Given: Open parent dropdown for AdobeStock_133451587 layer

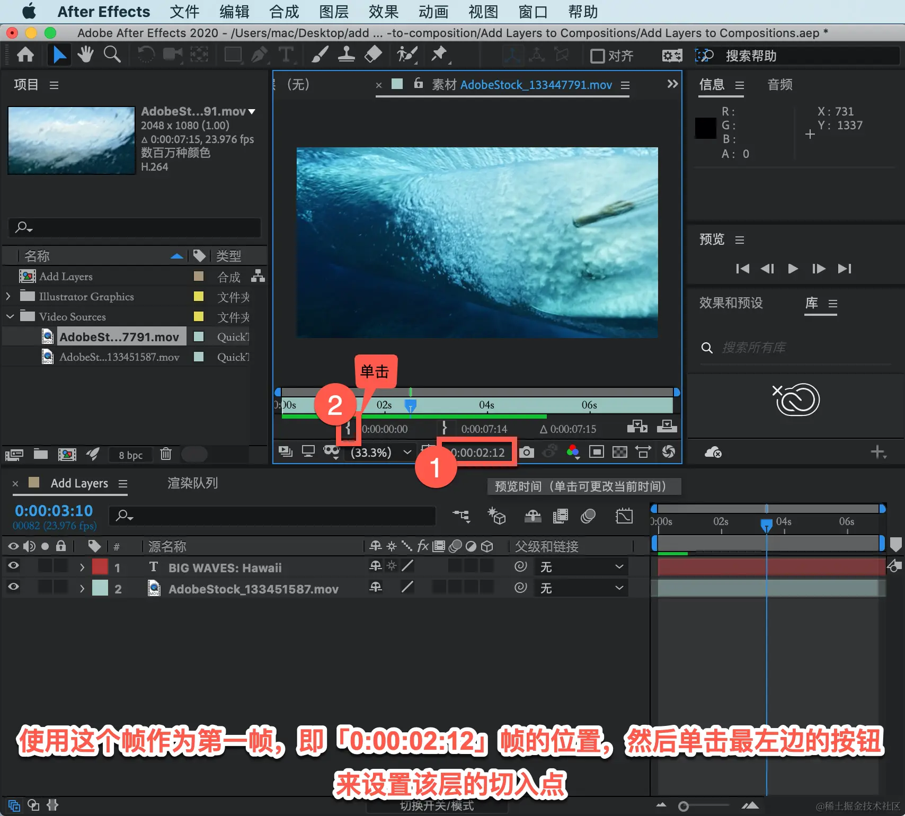Looking at the screenshot, I should pyautogui.click(x=581, y=588).
